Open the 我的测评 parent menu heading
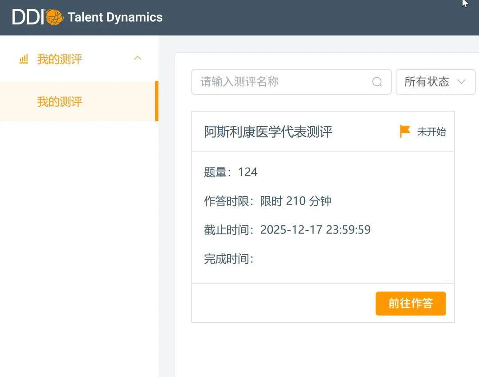 59,59
